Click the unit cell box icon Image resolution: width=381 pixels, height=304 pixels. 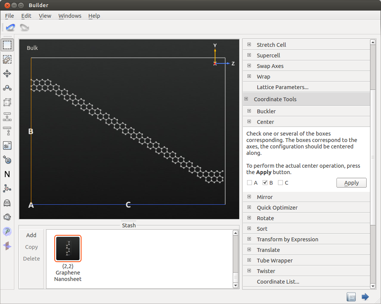click(x=7, y=102)
